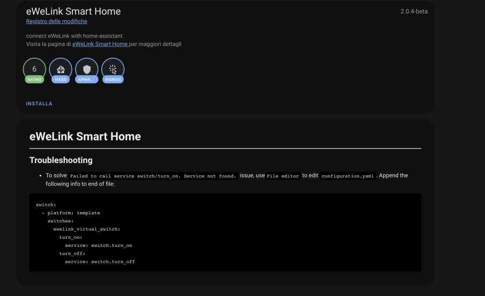Click the 'following info to end of file:' text
Viewport: 485px width, 296px height.
[80, 184]
